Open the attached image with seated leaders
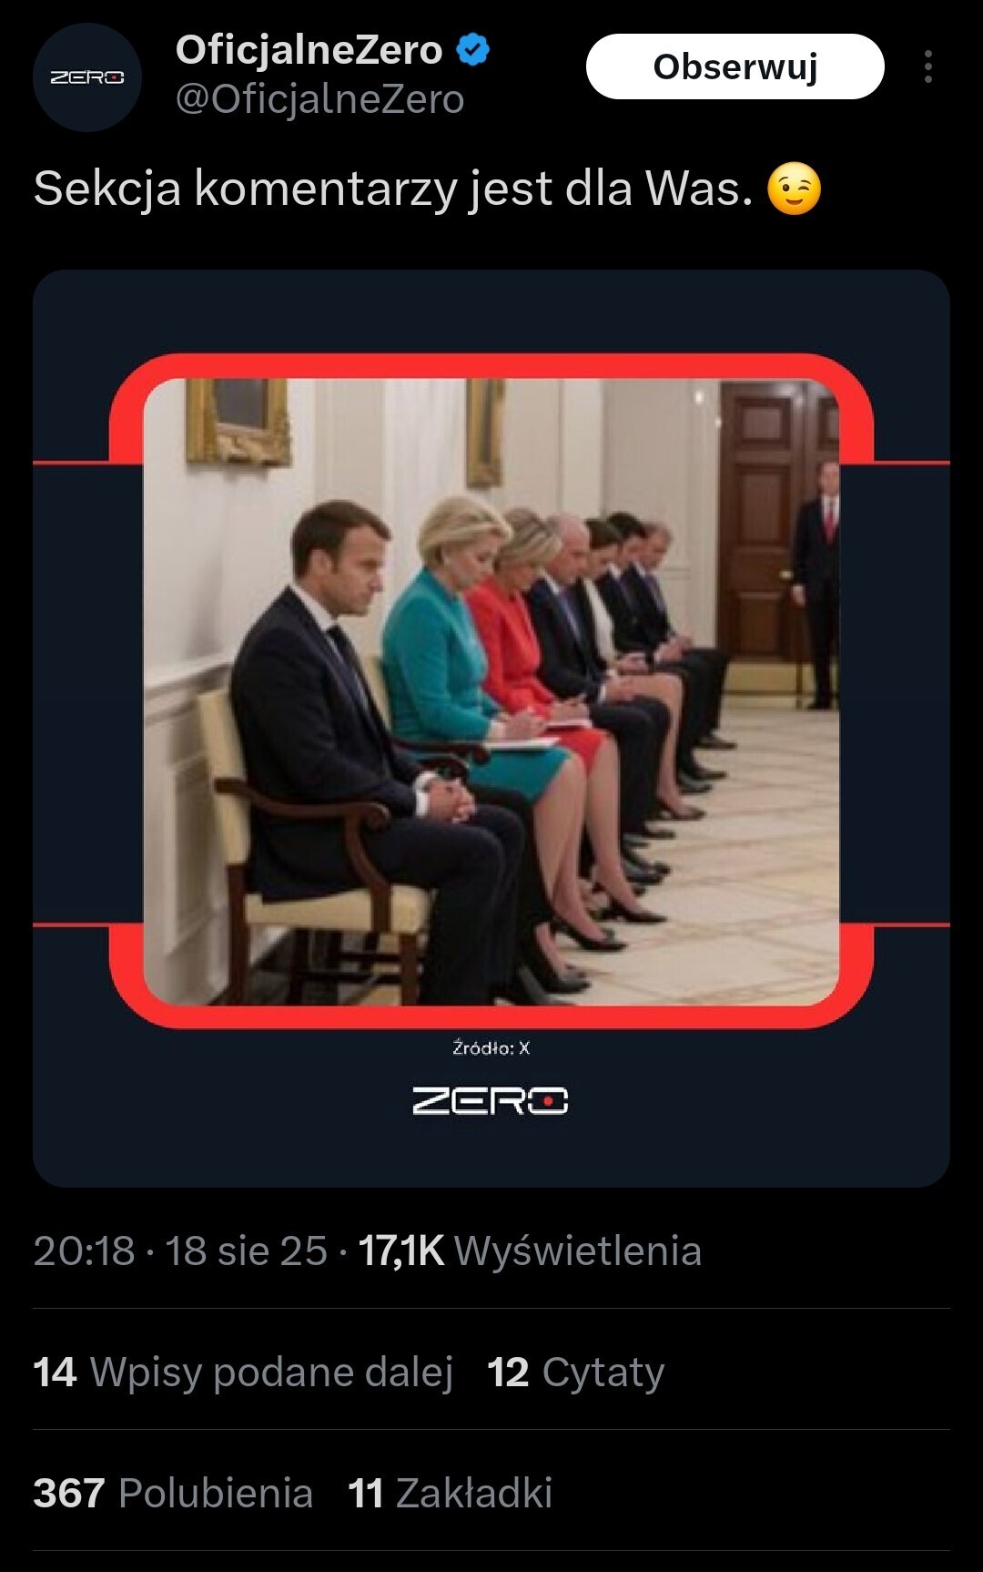 pos(491,692)
